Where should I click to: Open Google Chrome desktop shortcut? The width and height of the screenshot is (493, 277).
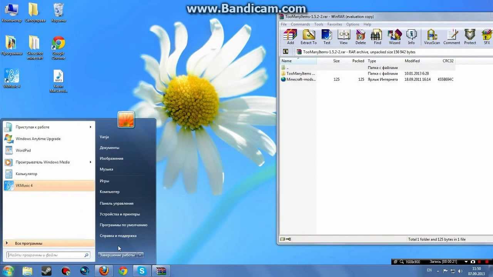(59, 48)
